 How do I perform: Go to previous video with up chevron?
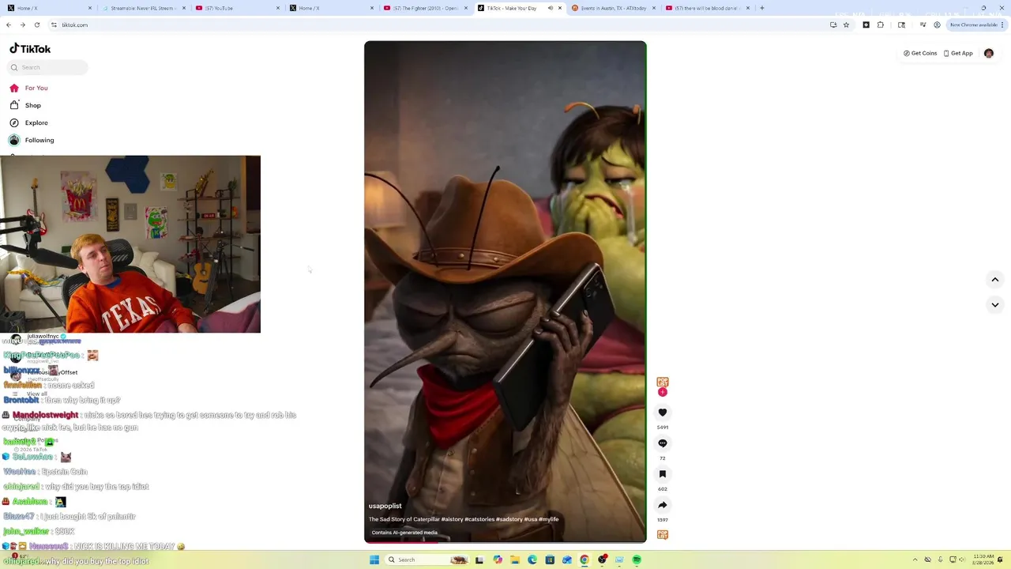(995, 280)
